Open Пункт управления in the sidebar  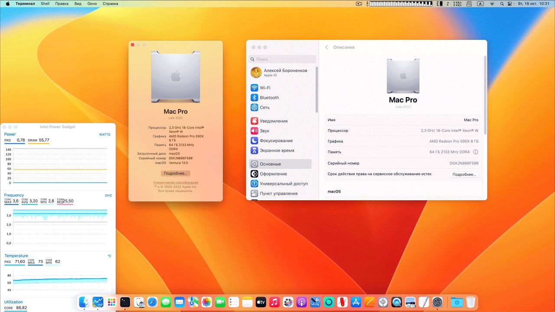tap(281, 194)
